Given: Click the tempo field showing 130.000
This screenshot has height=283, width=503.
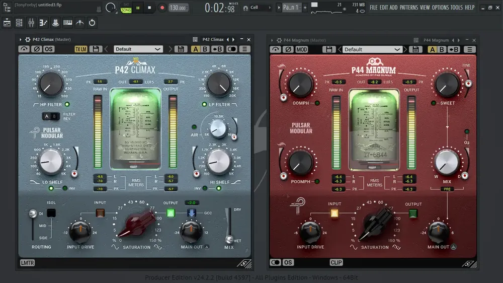Looking at the screenshot, I should point(178,8).
